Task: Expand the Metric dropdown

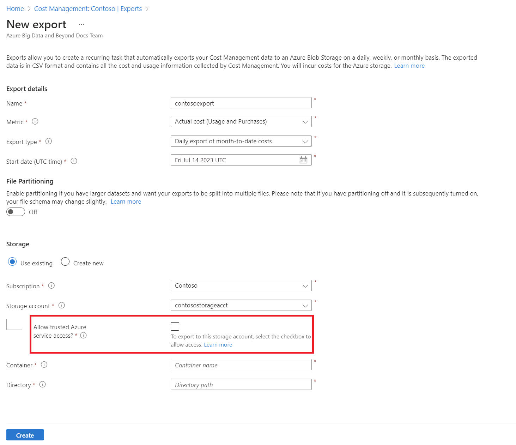Action: (241, 121)
